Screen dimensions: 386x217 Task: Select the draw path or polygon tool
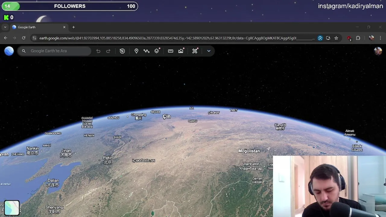(x=147, y=51)
